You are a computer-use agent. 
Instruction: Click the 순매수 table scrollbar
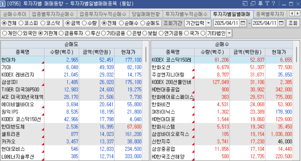tap(296, 54)
